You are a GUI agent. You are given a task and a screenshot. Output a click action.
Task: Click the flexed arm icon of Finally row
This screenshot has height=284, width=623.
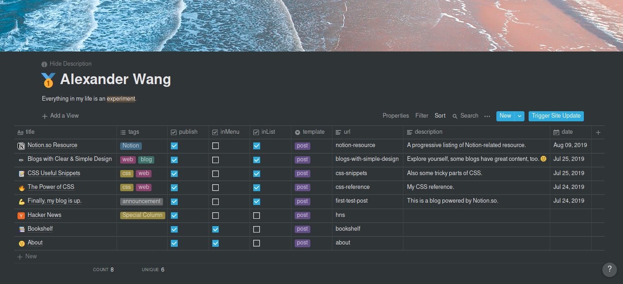click(21, 202)
